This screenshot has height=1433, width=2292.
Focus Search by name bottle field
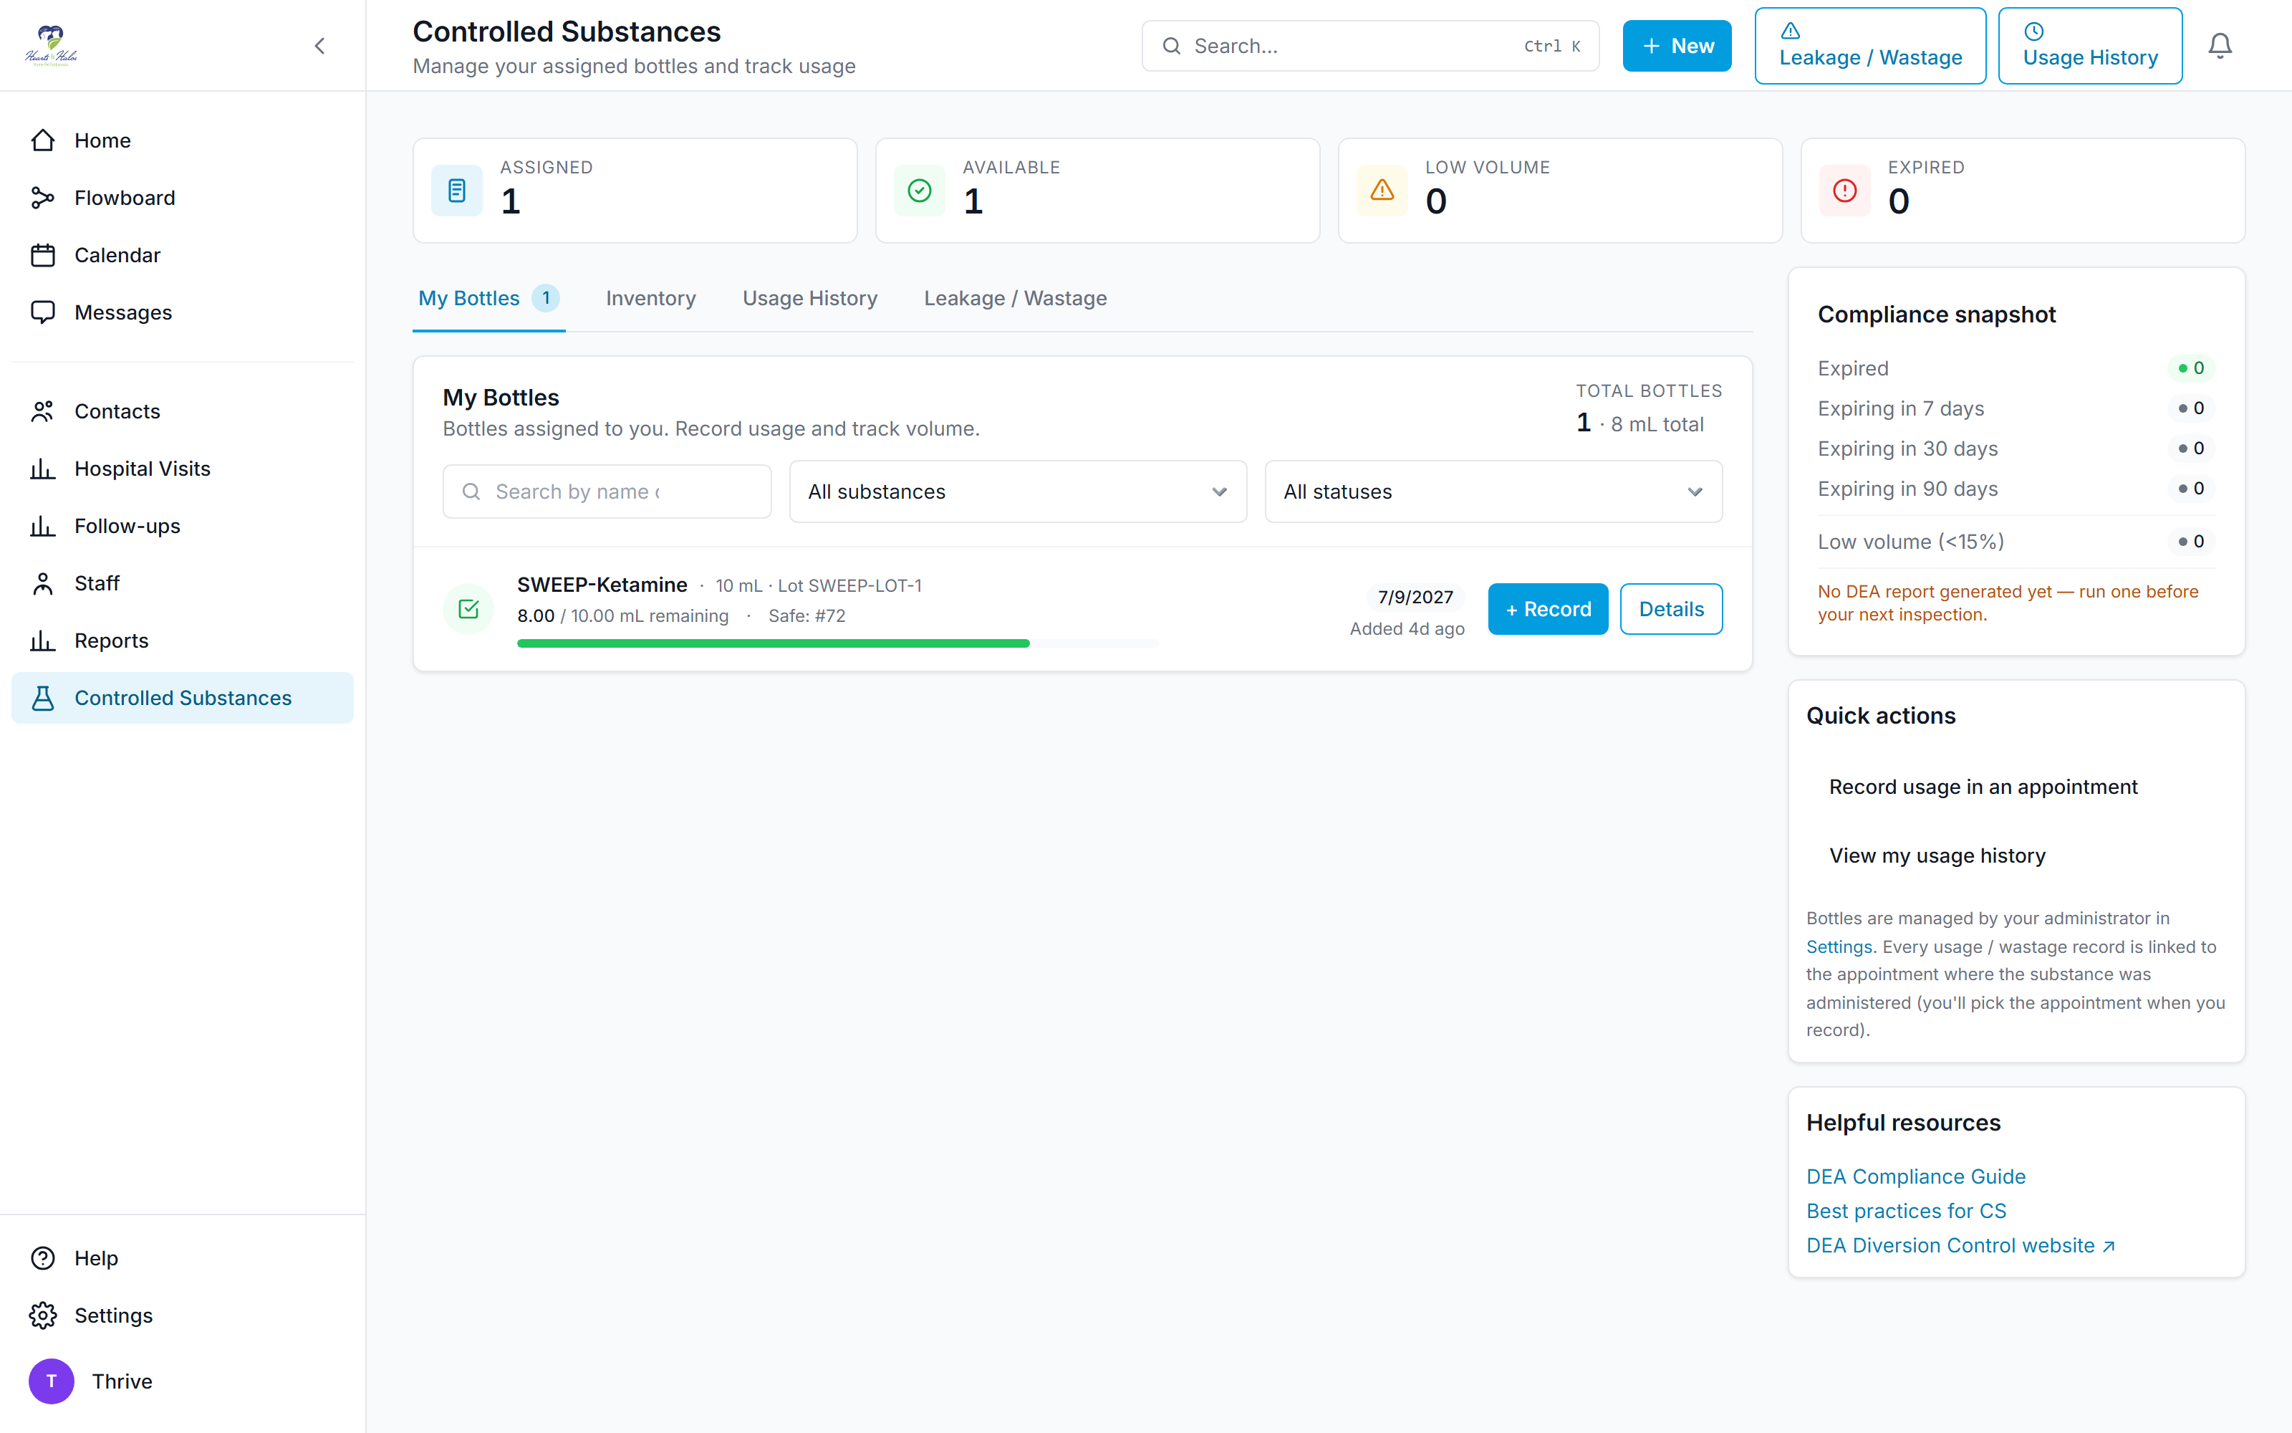pos(607,491)
